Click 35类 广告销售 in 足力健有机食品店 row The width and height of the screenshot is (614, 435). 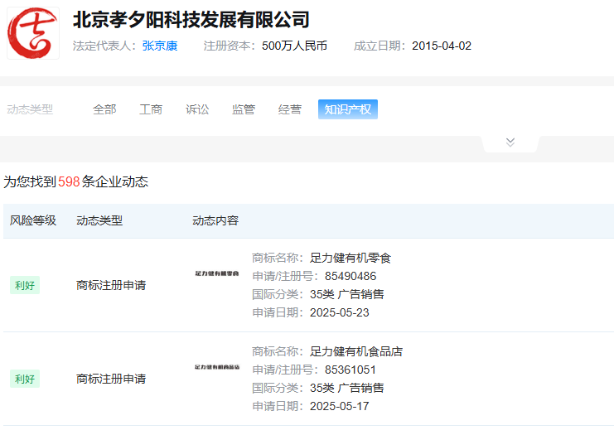[347, 388]
